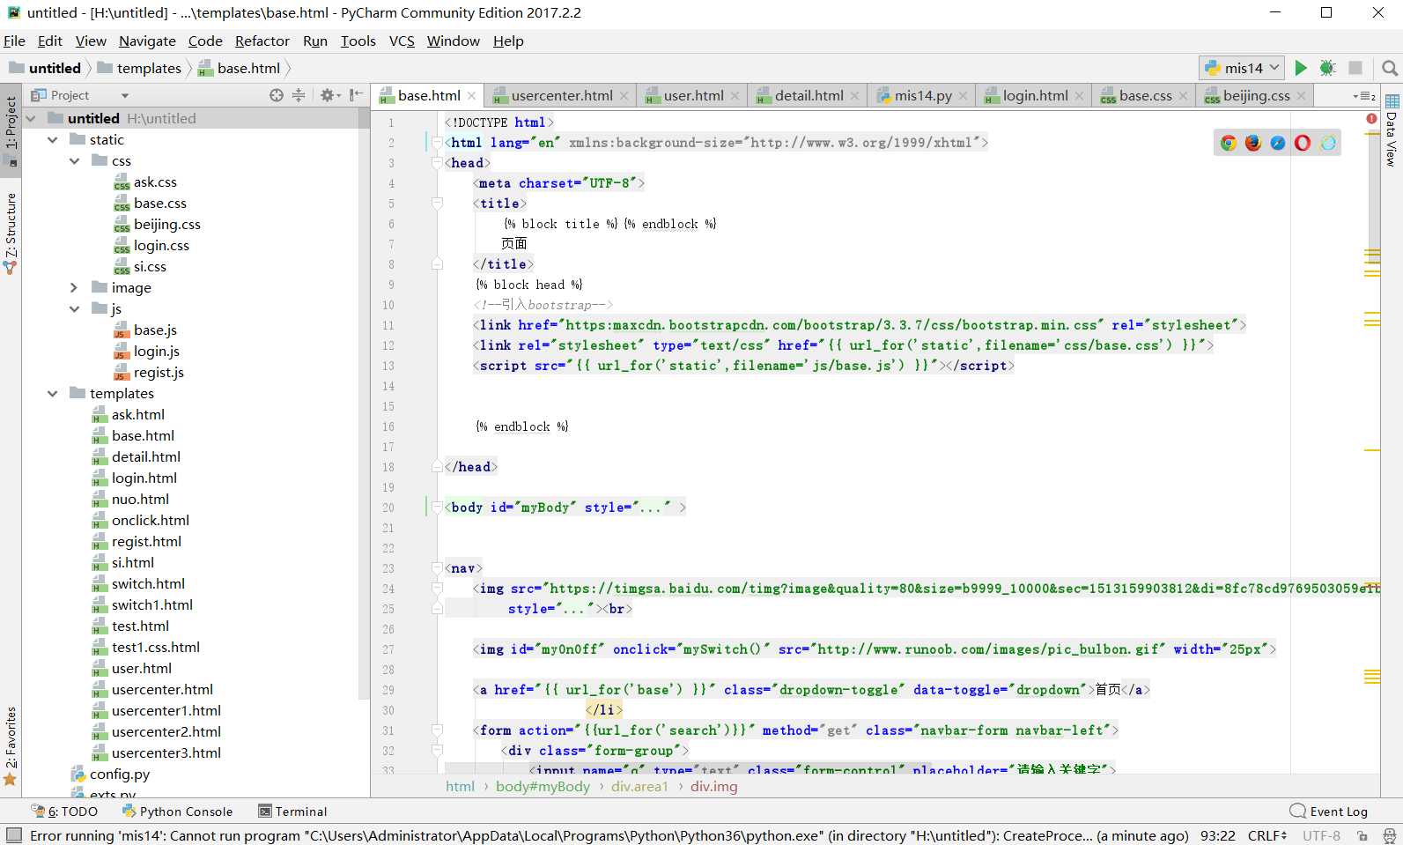Click cursor position 93:22 in status bar
Image resolution: width=1403 pixels, height=845 pixels.
click(x=1217, y=835)
